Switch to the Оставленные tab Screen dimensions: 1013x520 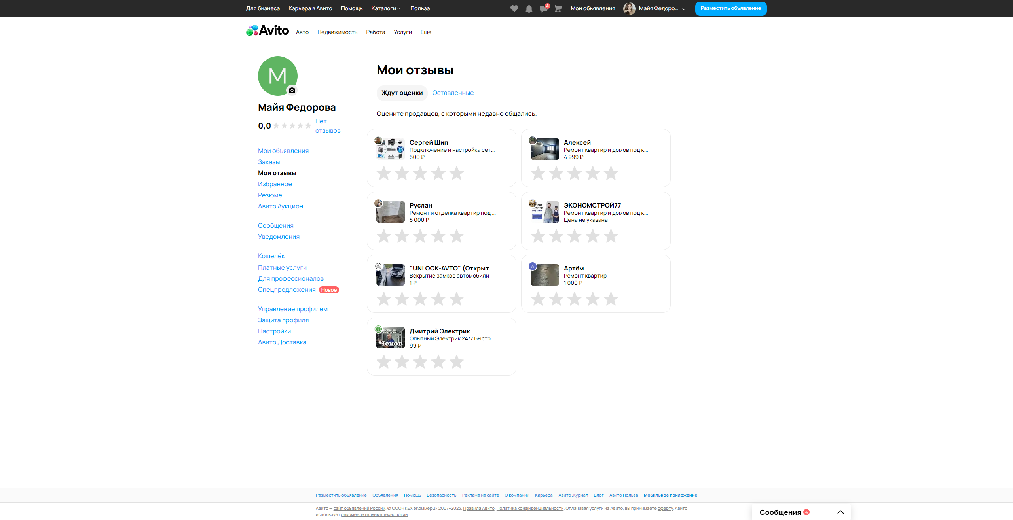coord(453,93)
